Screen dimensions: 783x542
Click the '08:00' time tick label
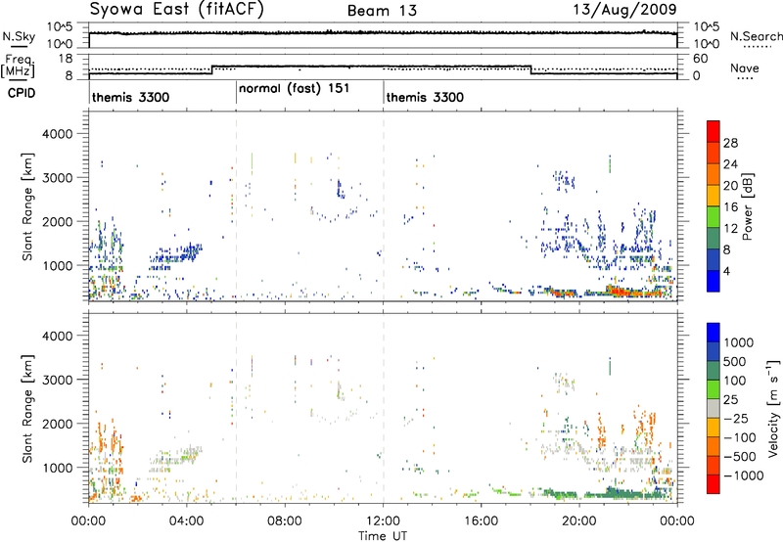click(285, 521)
